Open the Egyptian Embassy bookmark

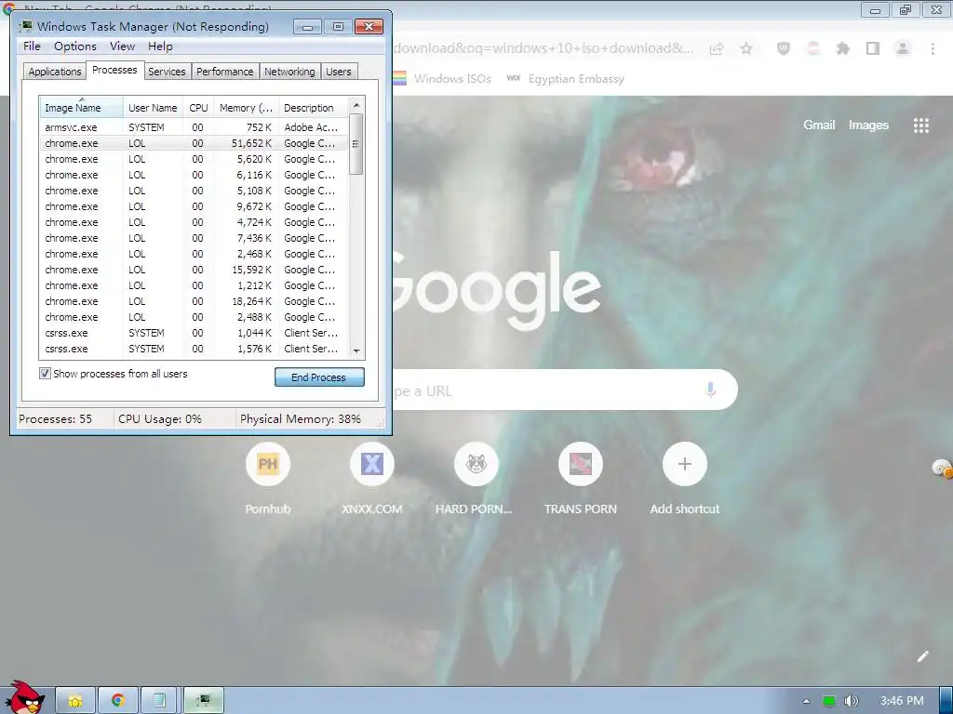(565, 78)
